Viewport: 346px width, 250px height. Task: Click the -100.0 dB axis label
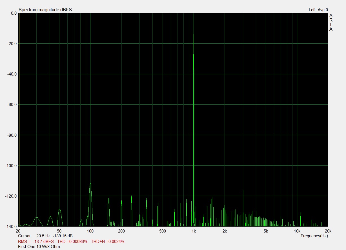pos(11,166)
